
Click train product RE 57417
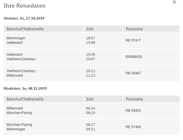pos(133,40)
